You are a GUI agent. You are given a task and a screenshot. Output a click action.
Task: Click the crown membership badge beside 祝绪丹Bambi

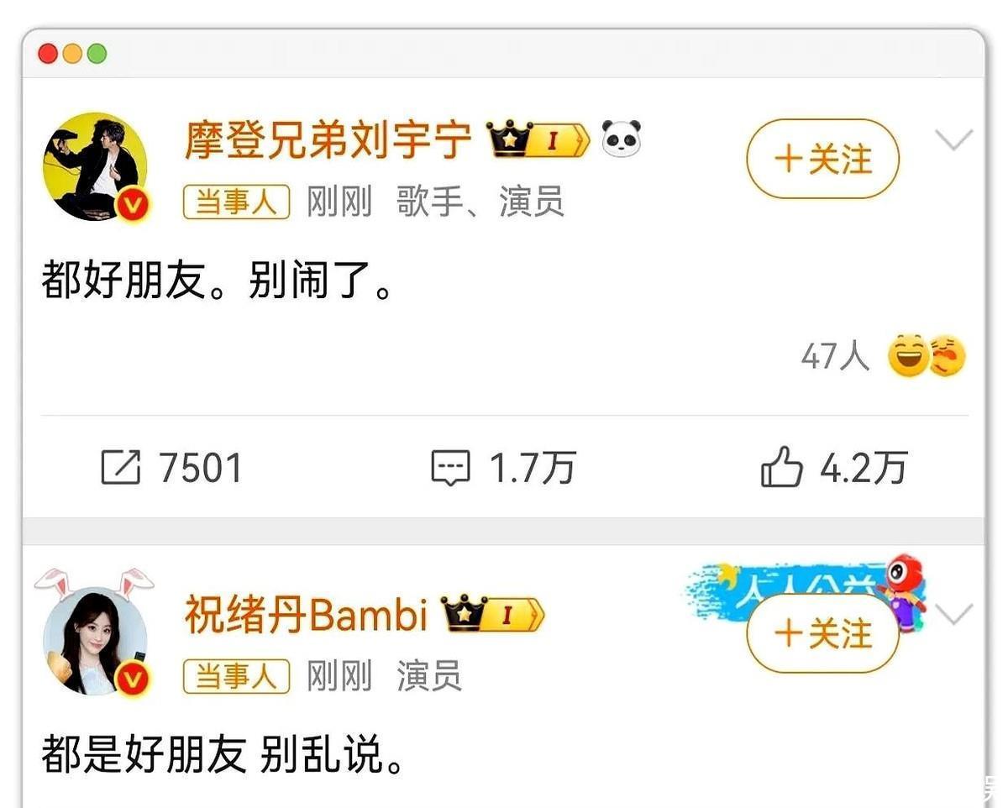[492, 615]
